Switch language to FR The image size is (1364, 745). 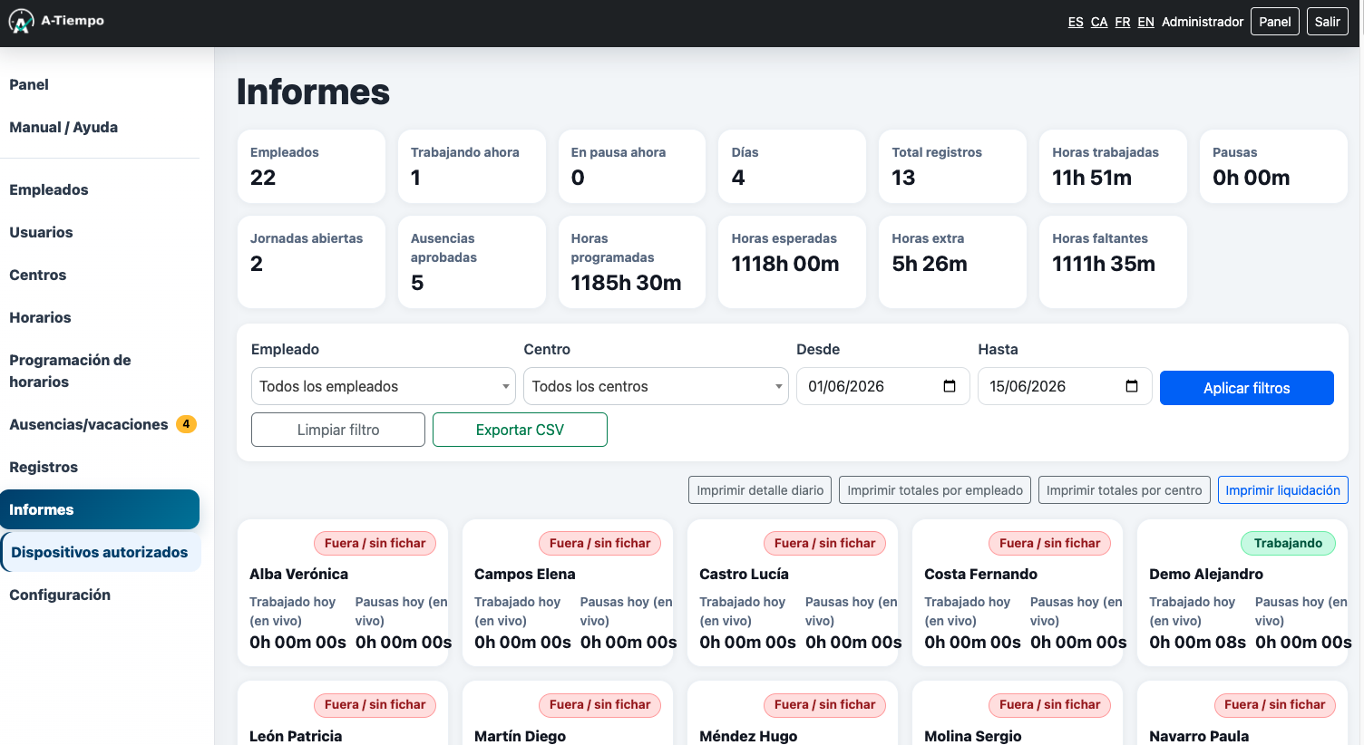click(x=1123, y=22)
